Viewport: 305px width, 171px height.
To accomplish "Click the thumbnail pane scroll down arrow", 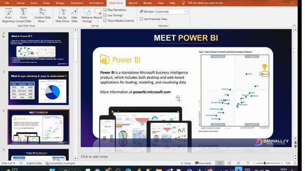I will coord(76,158).
